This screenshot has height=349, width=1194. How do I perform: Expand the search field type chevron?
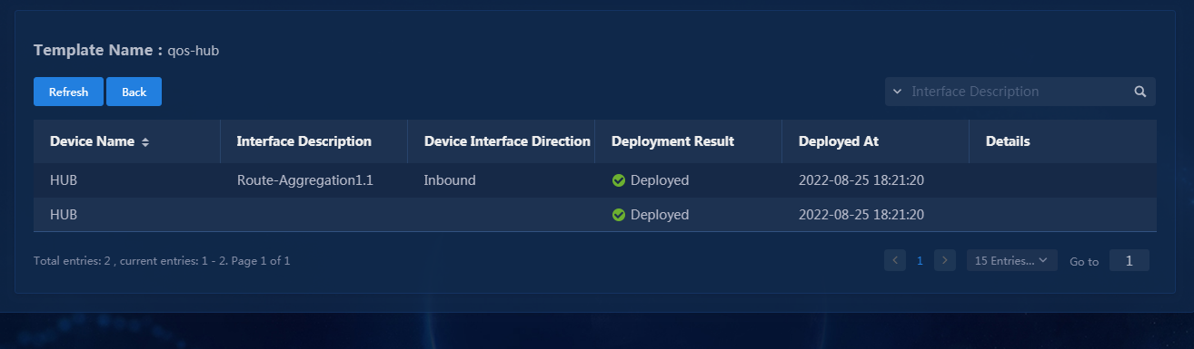(x=898, y=92)
